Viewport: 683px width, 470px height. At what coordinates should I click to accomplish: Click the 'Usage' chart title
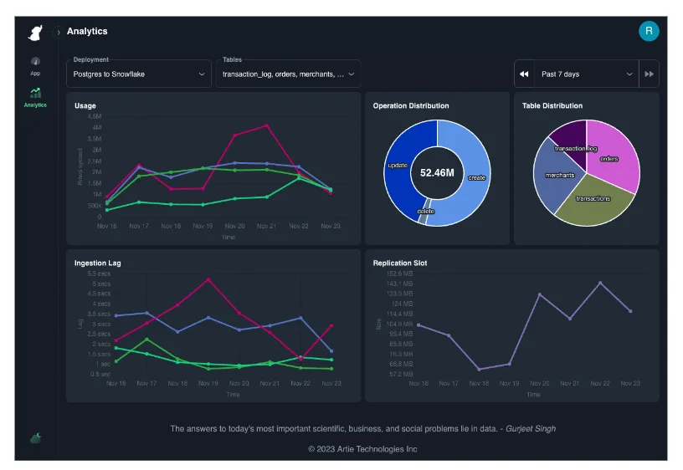pyautogui.click(x=85, y=105)
